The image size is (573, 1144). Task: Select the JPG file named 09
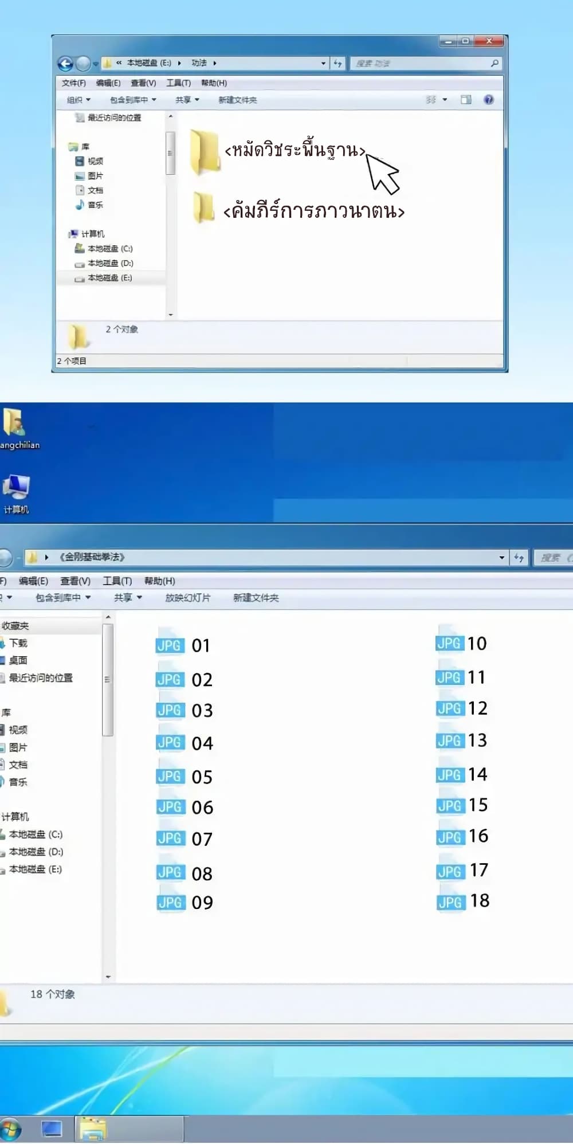pos(185,903)
